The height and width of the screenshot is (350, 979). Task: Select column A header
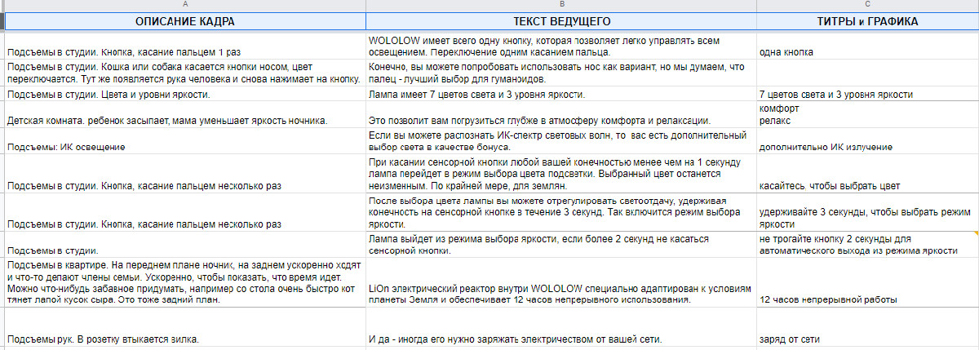(x=185, y=5)
